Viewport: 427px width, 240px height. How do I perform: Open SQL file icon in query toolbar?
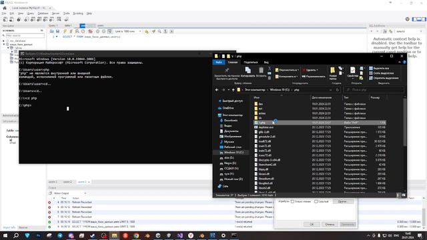52,31
